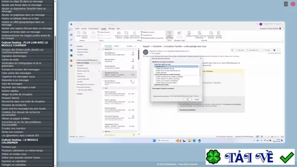The height and width of the screenshot is (167, 297).
Task: Click OK in the search folder dialog
Action: [x=187, y=99]
